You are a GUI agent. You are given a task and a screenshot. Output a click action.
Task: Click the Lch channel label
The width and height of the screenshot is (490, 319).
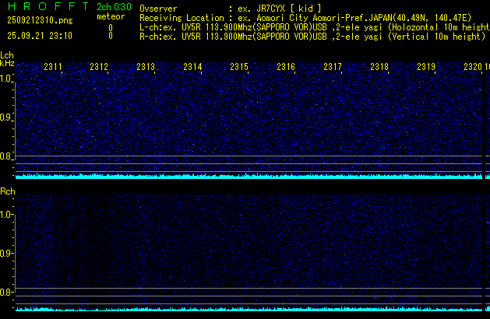tap(7, 55)
